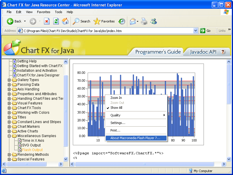
Task: Click the status bar Internet Explorer page icon
Action: tap(4, 171)
